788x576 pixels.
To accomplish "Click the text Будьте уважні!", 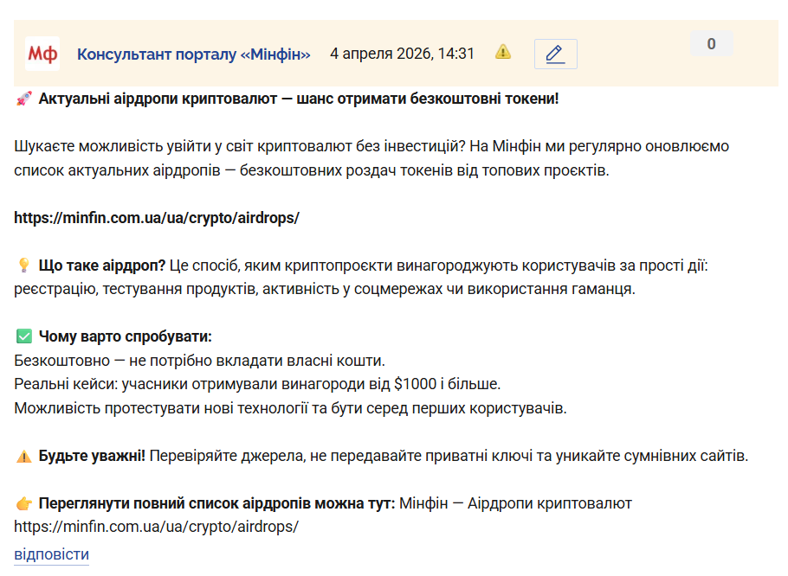I will 92,456.
